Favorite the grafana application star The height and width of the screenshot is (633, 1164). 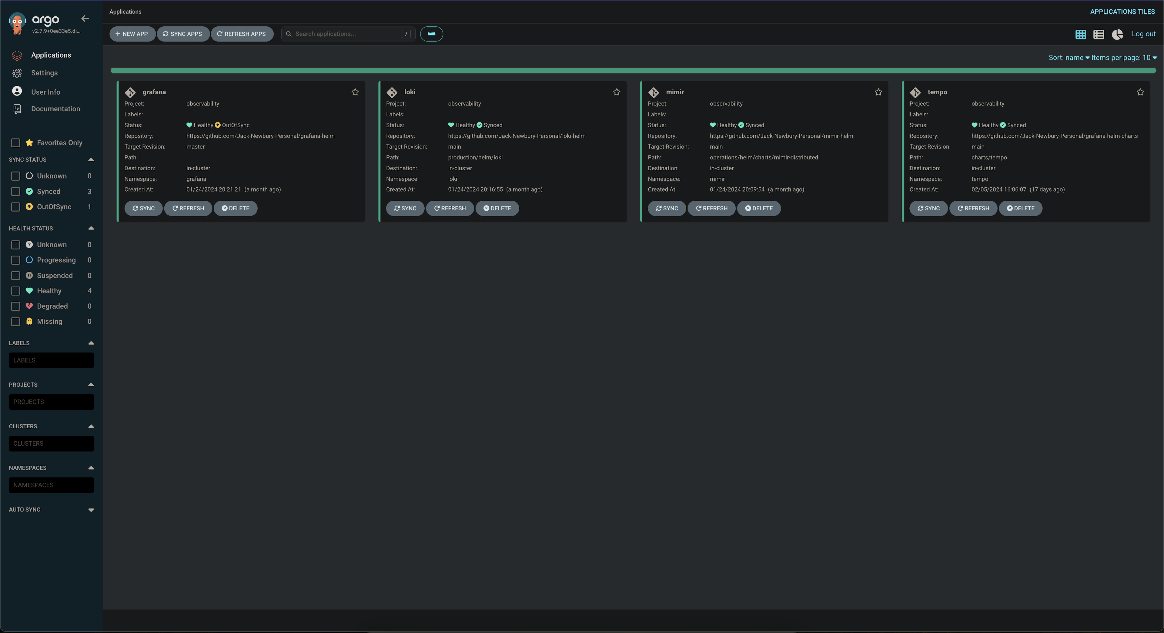coord(355,92)
